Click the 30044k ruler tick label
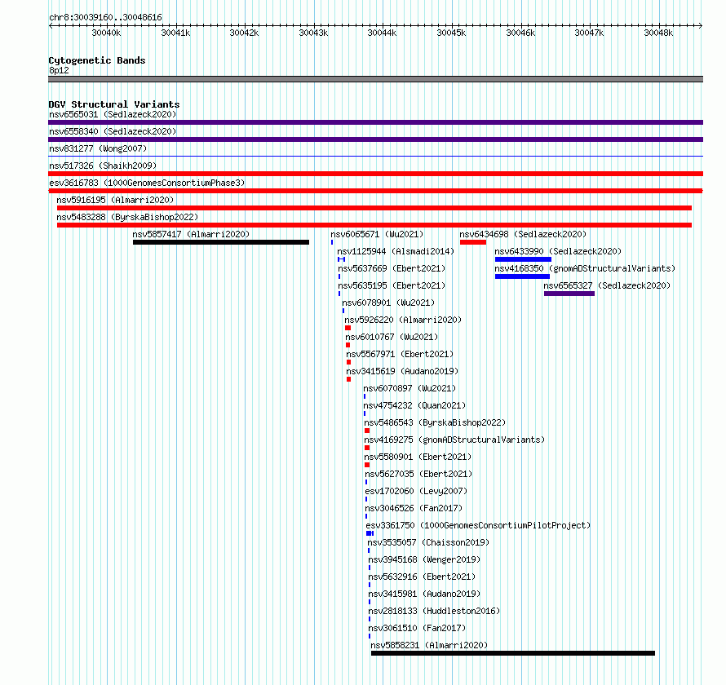726x685 pixels. pyautogui.click(x=382, y=33)
